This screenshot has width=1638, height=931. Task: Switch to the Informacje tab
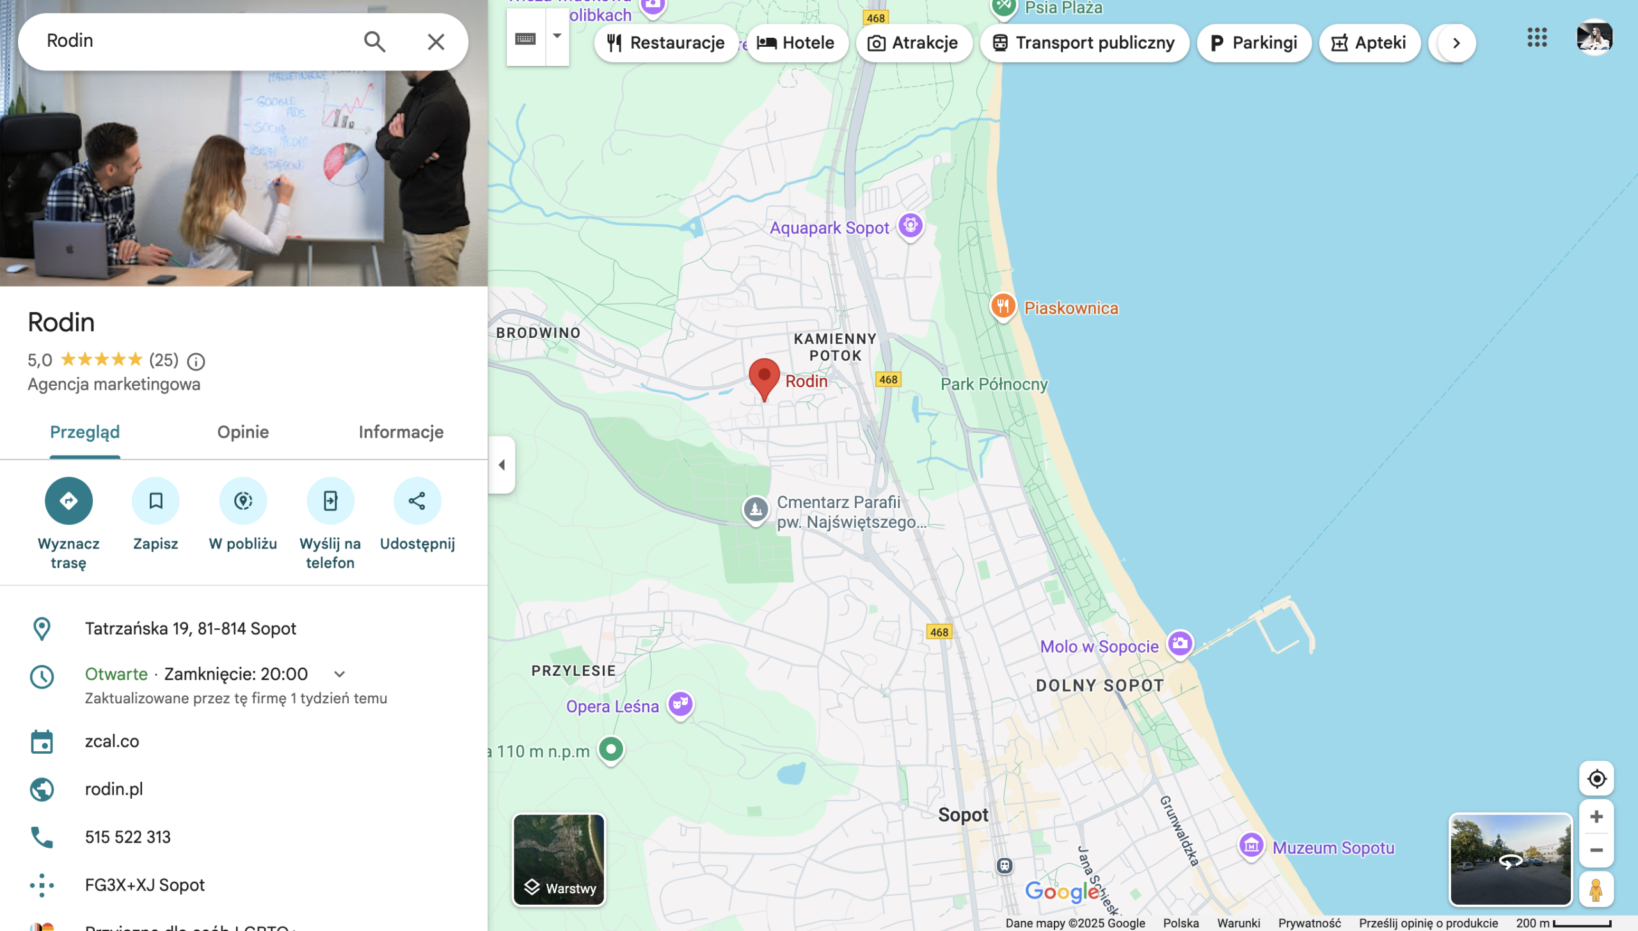pyautogui.click(x=401, y=433)
